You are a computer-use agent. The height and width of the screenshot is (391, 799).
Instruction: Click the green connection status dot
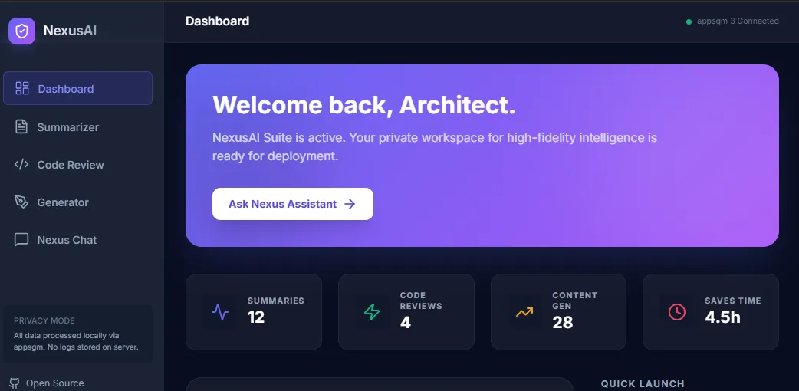[689, 21]
